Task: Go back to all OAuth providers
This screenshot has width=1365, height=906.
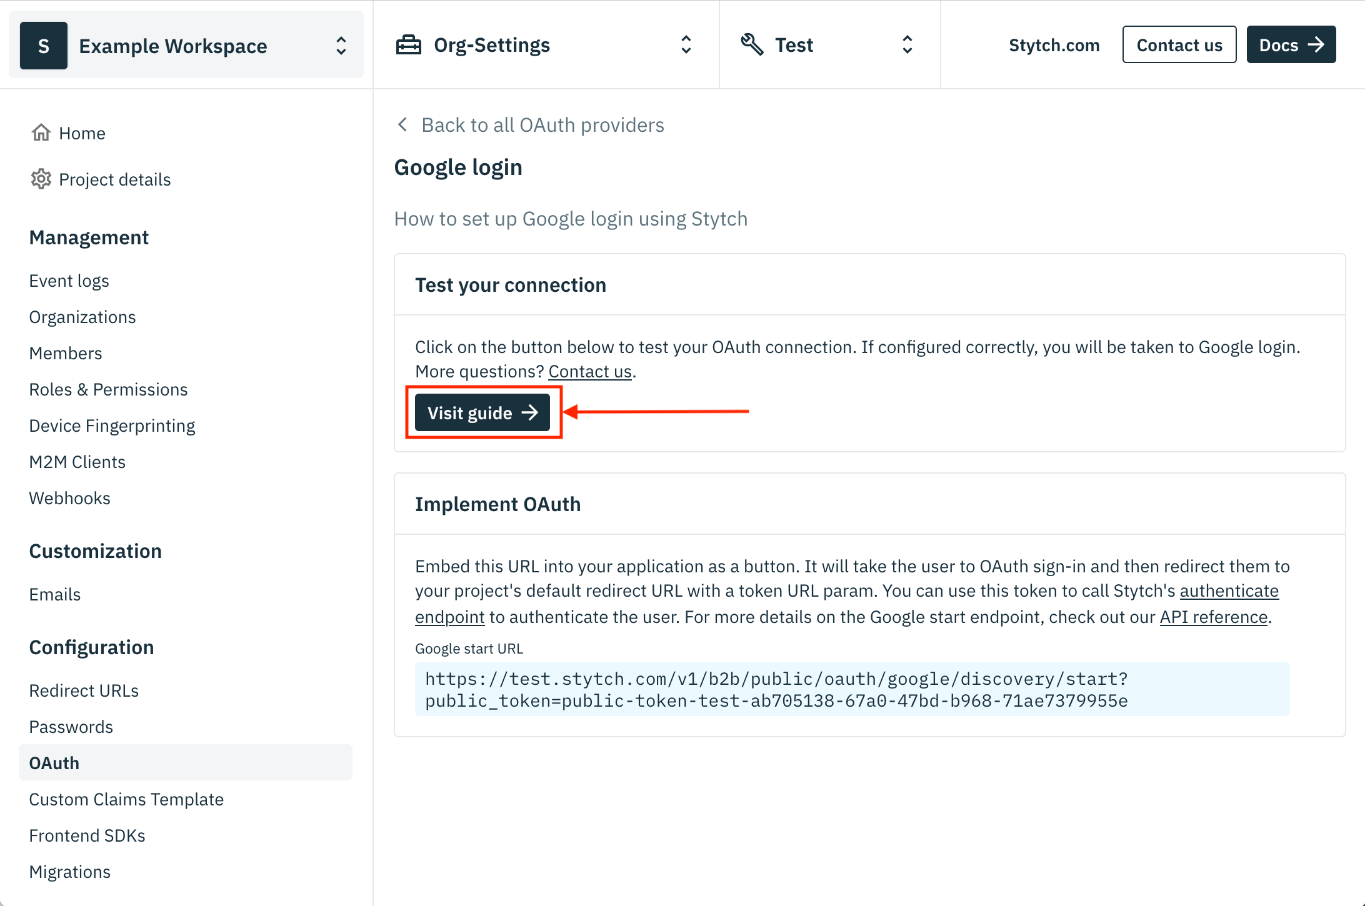Action: [542, 125]
